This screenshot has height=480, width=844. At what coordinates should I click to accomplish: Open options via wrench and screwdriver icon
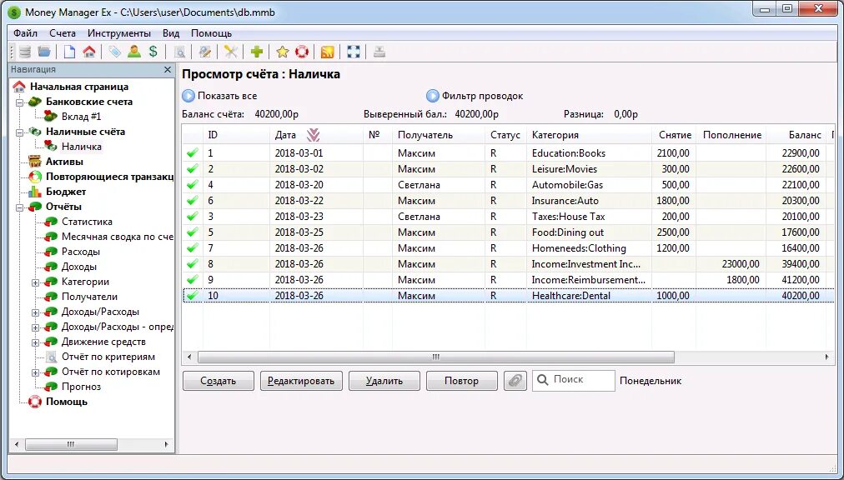(230, 52)
